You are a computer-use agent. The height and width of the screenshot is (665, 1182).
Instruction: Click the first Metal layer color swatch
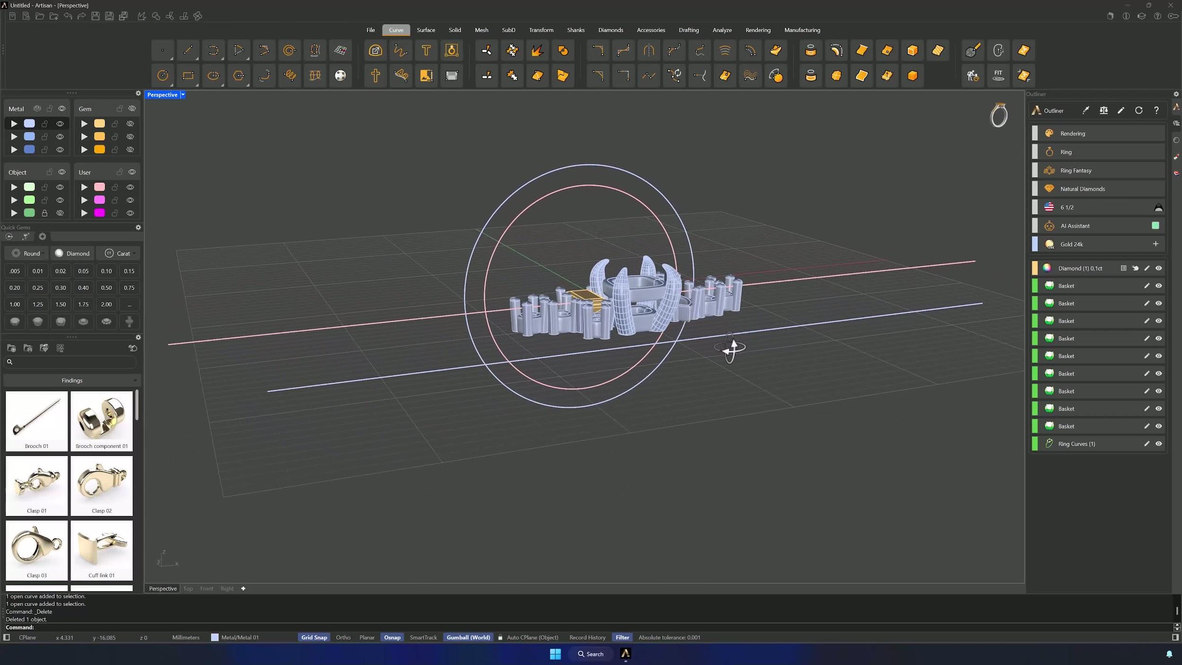click(x=29, y=123)
